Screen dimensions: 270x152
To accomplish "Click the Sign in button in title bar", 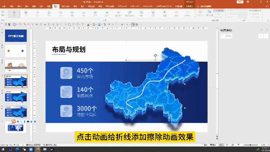I will (x=240, y=2).
